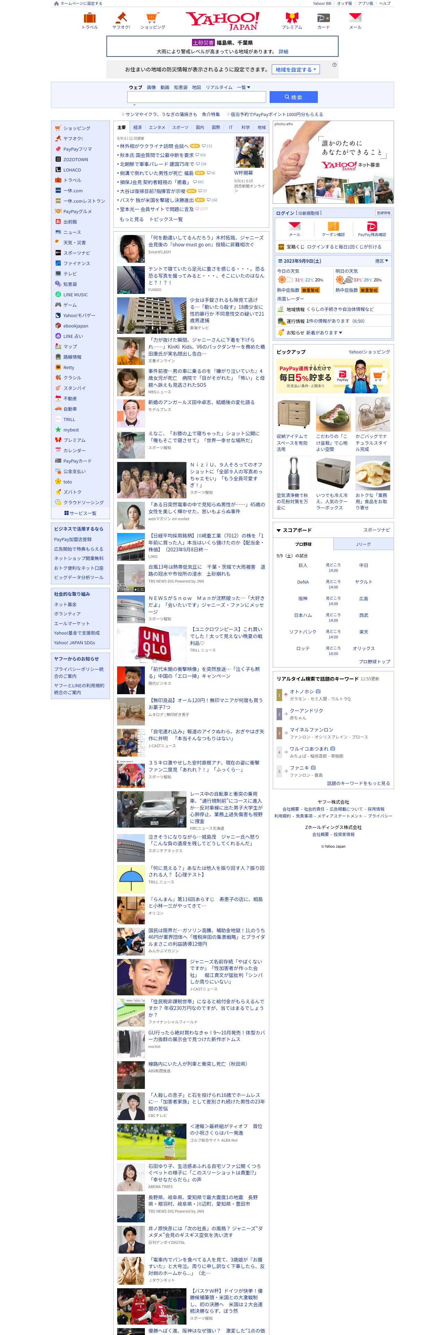Open the ID new registration link
This screenshot has height=1335, width=445.
tap(309, 213)
